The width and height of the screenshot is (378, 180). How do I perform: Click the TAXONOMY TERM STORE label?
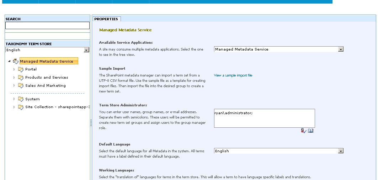point(29,44)
